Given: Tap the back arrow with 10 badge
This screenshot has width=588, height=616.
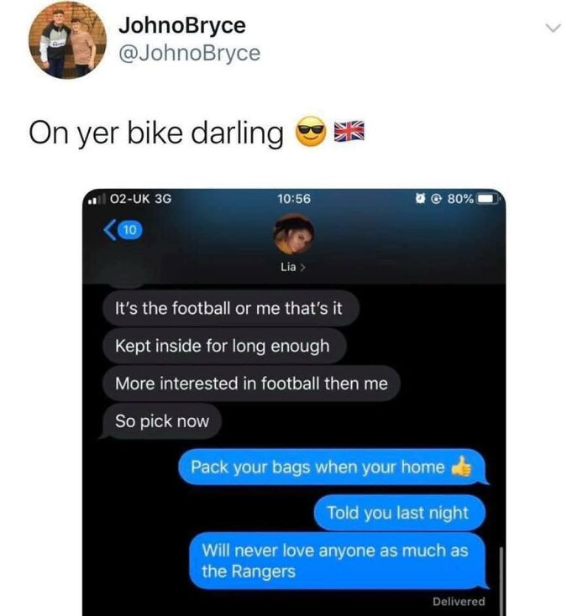Looking at the screenshot, I should point(123,230).
